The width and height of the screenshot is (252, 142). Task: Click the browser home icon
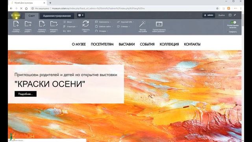pos(26,8)
